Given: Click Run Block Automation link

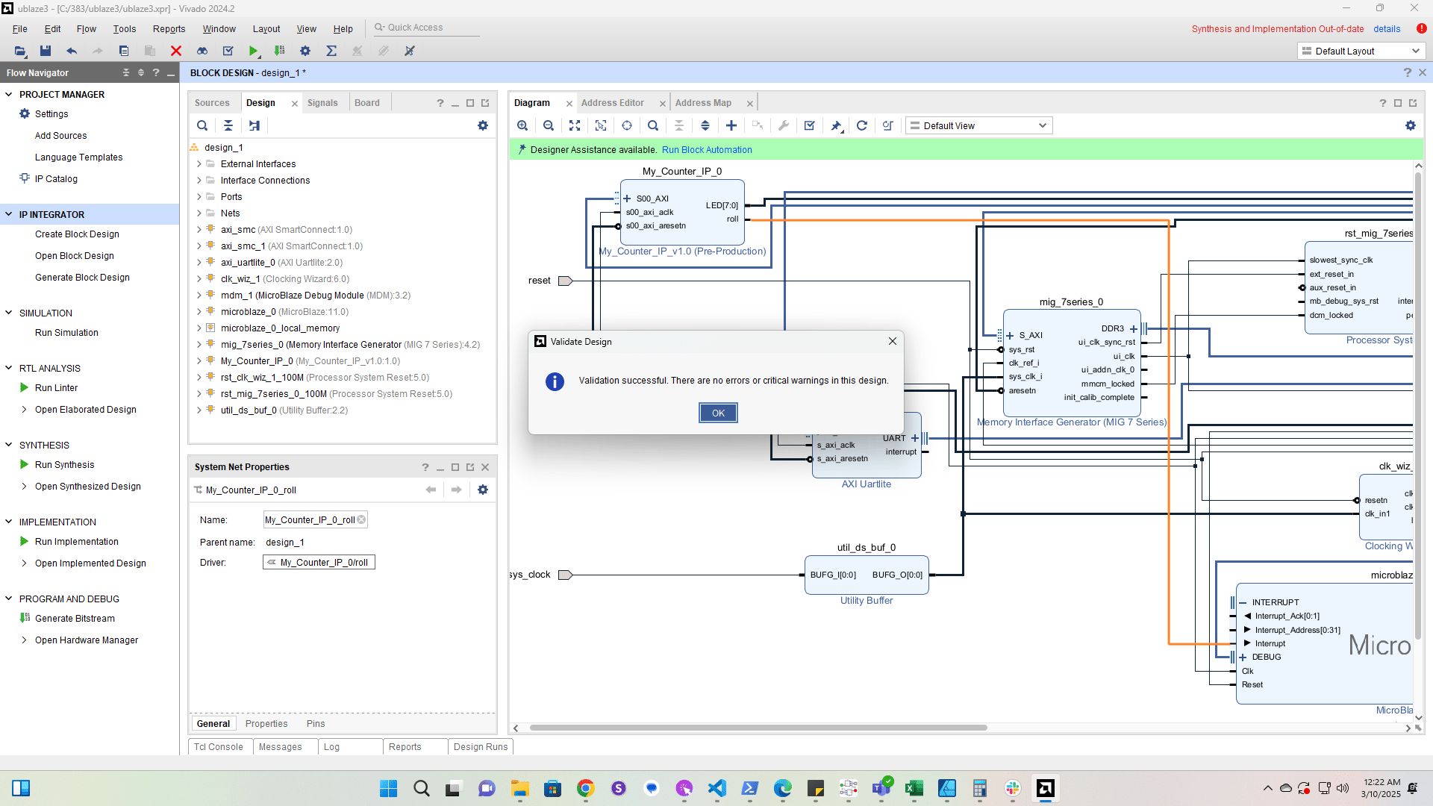Looking at the screenshot, I should [x=706, y=150].
